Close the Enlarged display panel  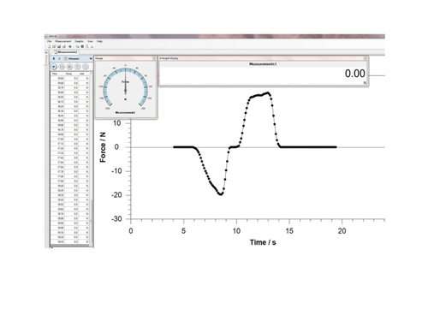click(x=365, y=58)
